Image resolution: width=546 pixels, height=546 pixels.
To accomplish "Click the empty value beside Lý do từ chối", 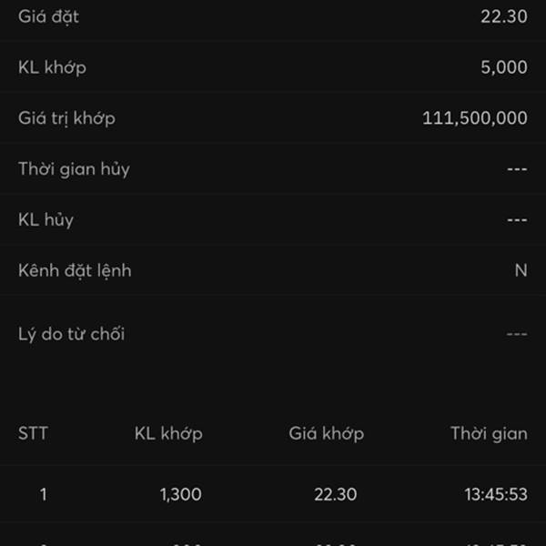I will point(516,334).
